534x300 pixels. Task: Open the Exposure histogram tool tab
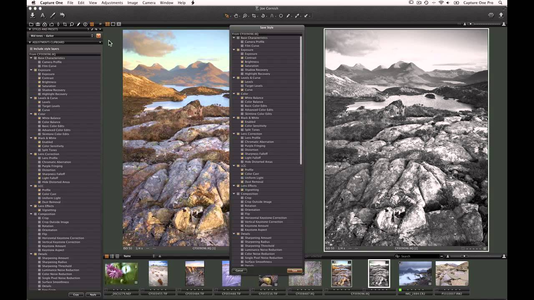click(51, 24)
